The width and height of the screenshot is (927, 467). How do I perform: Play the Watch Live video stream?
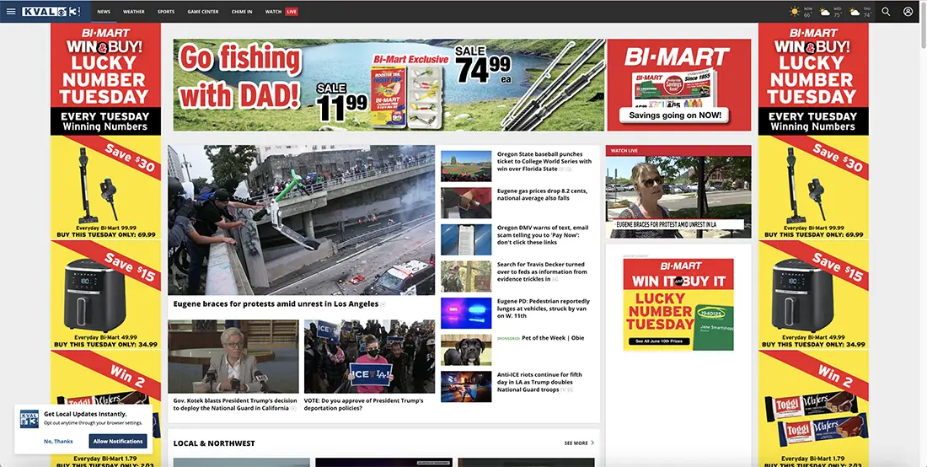pos(678,197)
